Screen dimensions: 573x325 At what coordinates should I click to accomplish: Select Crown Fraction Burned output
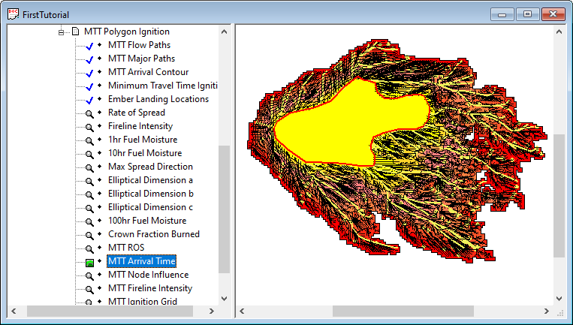[x=154, y=234]
